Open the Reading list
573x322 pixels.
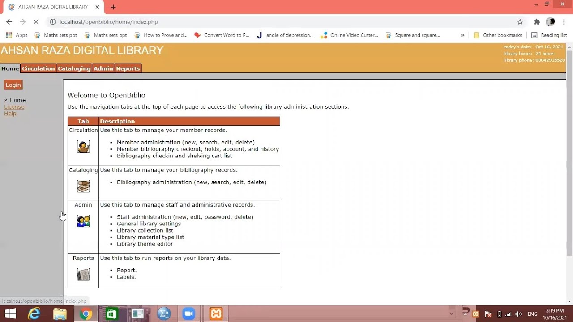pyautogui.click(x=549, y=35)
